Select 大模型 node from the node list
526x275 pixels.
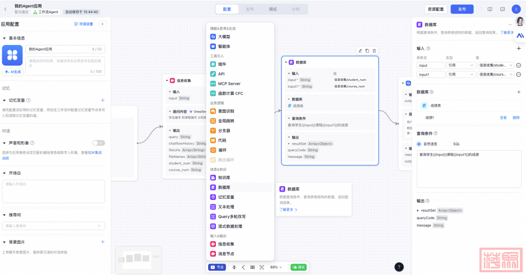tap(224, 37)
